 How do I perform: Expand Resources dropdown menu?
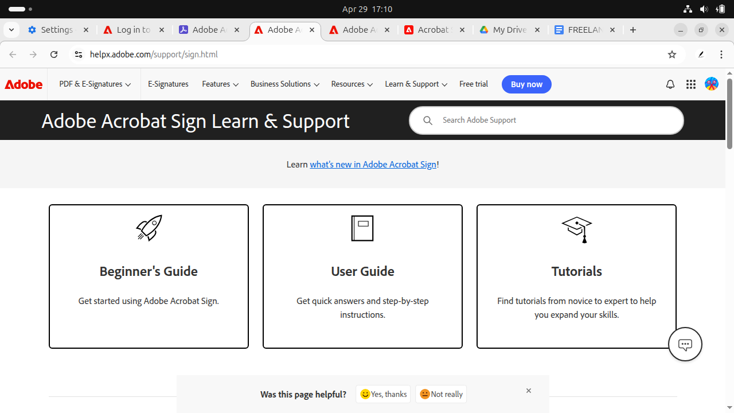pos(352,84)
